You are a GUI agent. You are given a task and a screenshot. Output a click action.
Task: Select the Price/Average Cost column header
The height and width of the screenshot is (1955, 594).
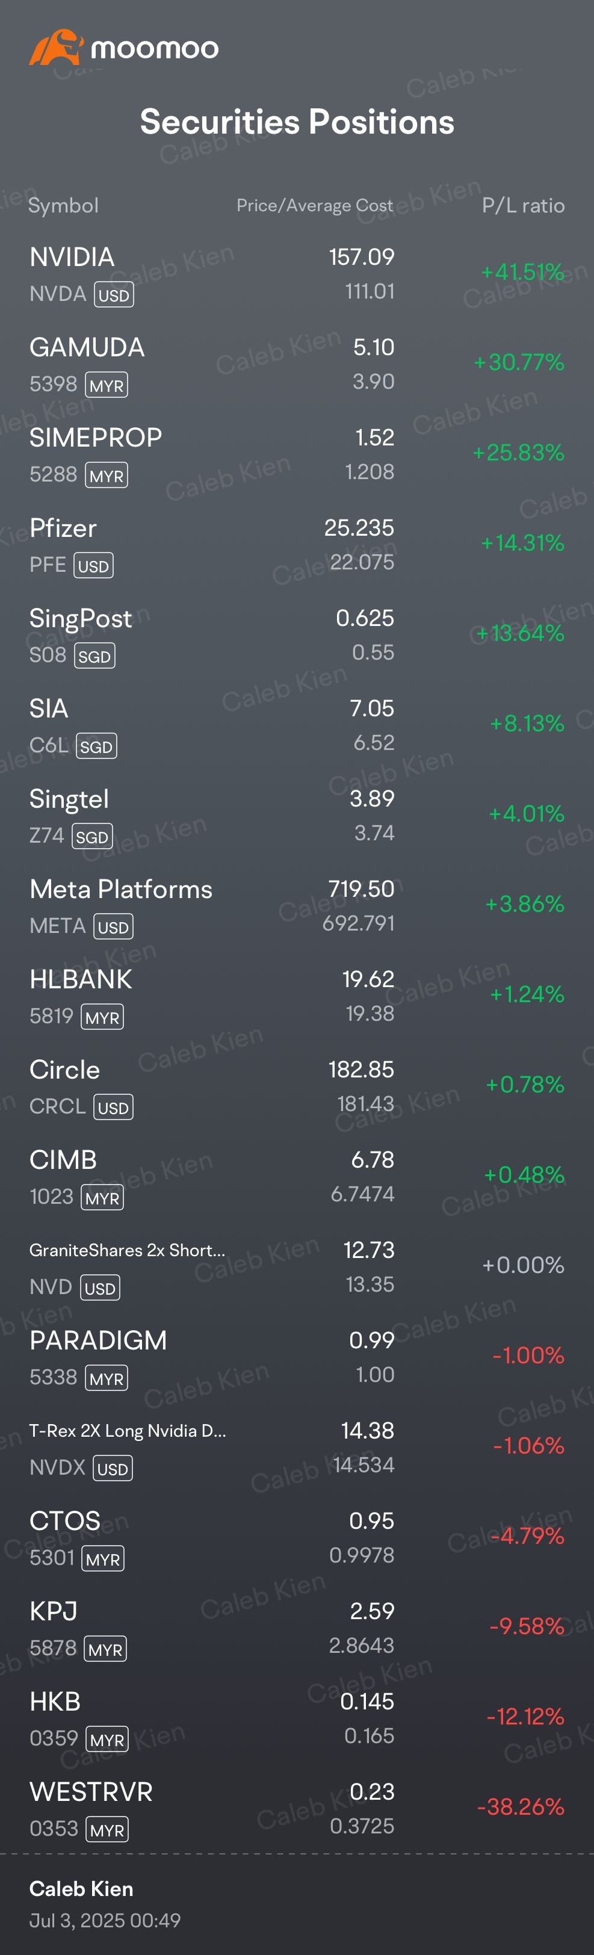click(315, 206)
